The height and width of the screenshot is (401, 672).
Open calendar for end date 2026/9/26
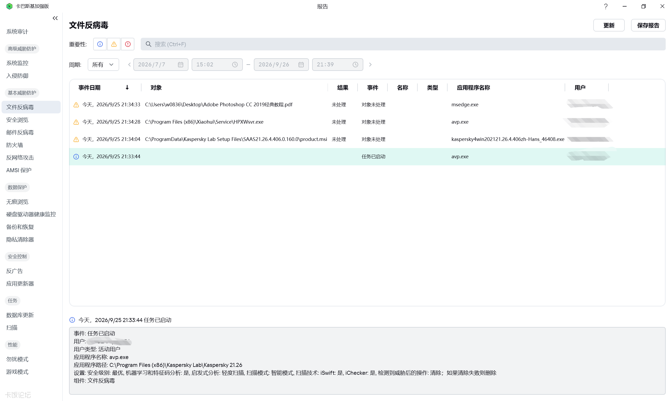pyautogui.click(x=301, y=65)
